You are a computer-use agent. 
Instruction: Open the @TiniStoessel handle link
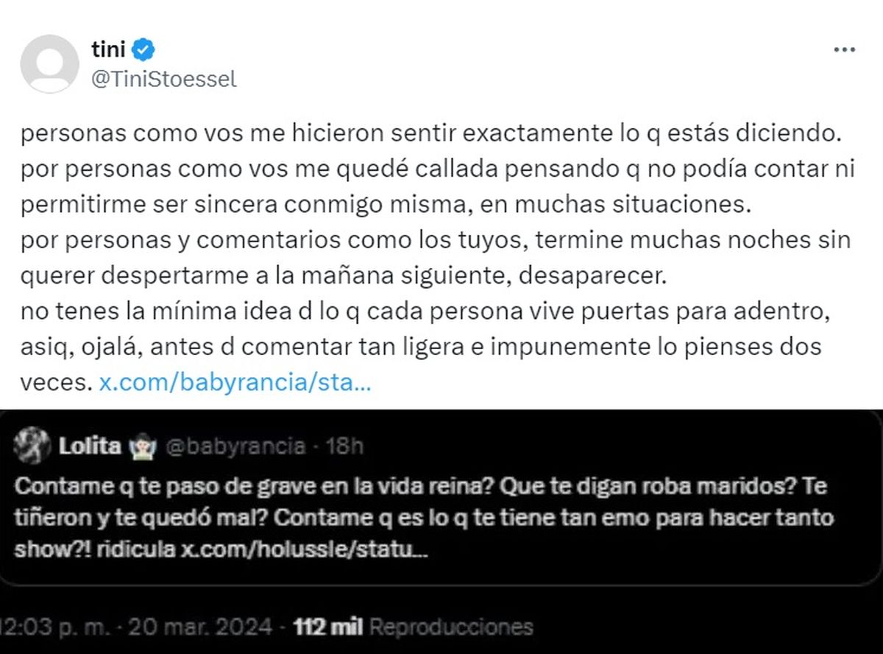pyautogui.click(x=163, y=79)
